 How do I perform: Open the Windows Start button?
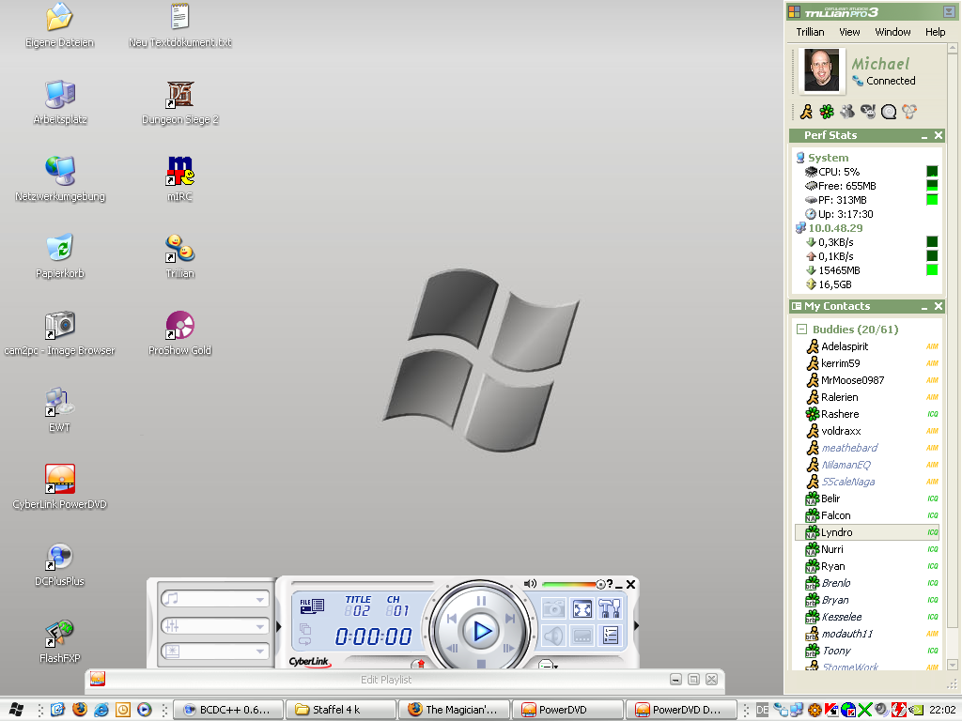[x=17, y=710]
